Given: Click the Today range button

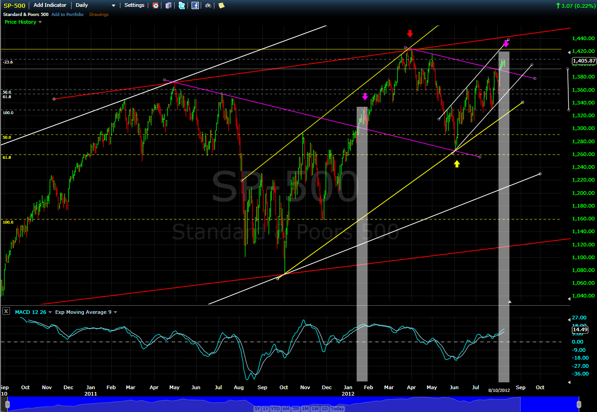Looking at the screenshot, I should pyautogui.click(x=337, y=408).
